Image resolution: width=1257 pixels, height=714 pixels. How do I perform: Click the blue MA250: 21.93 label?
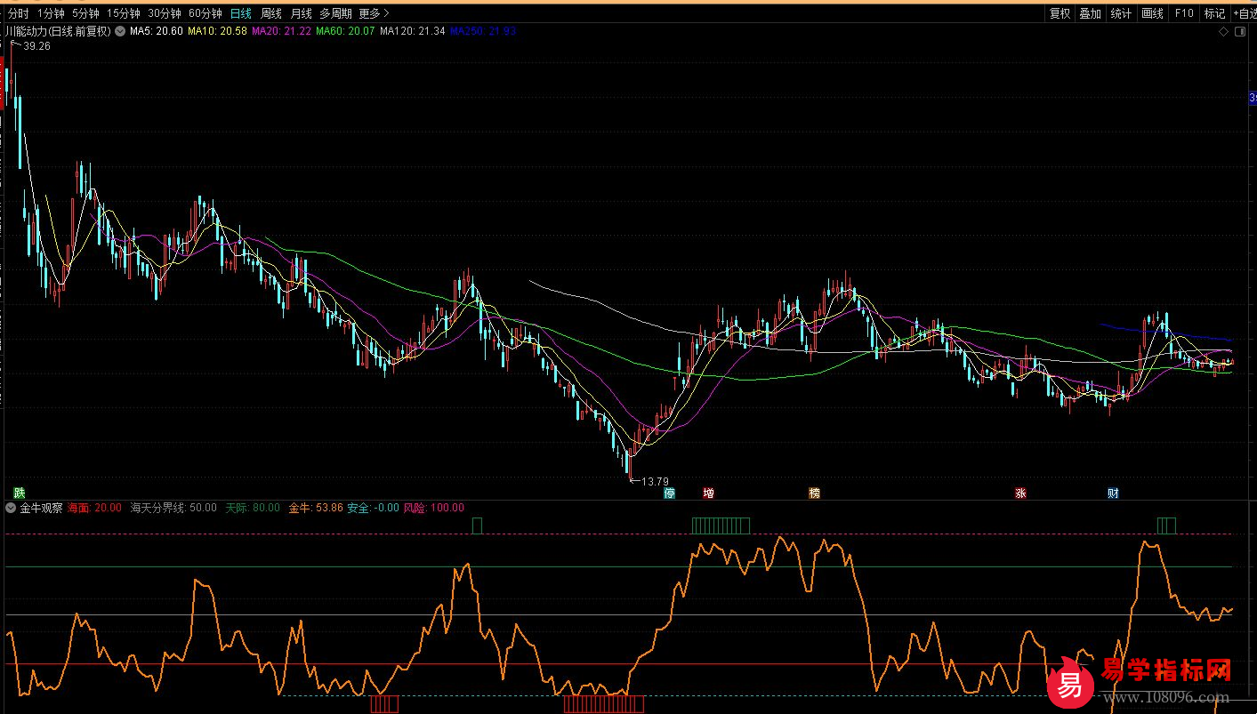tap(482, 31)
